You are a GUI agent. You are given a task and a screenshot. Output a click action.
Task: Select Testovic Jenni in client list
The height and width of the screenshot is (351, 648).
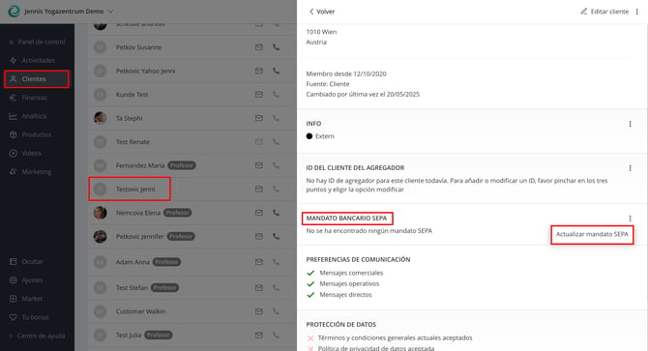click(135, 190)
